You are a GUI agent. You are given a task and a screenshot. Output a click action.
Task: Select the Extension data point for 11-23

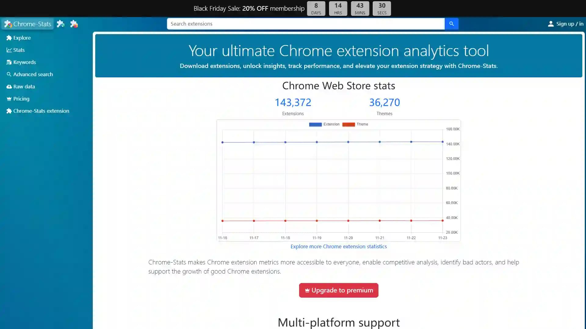coord(443,142)
